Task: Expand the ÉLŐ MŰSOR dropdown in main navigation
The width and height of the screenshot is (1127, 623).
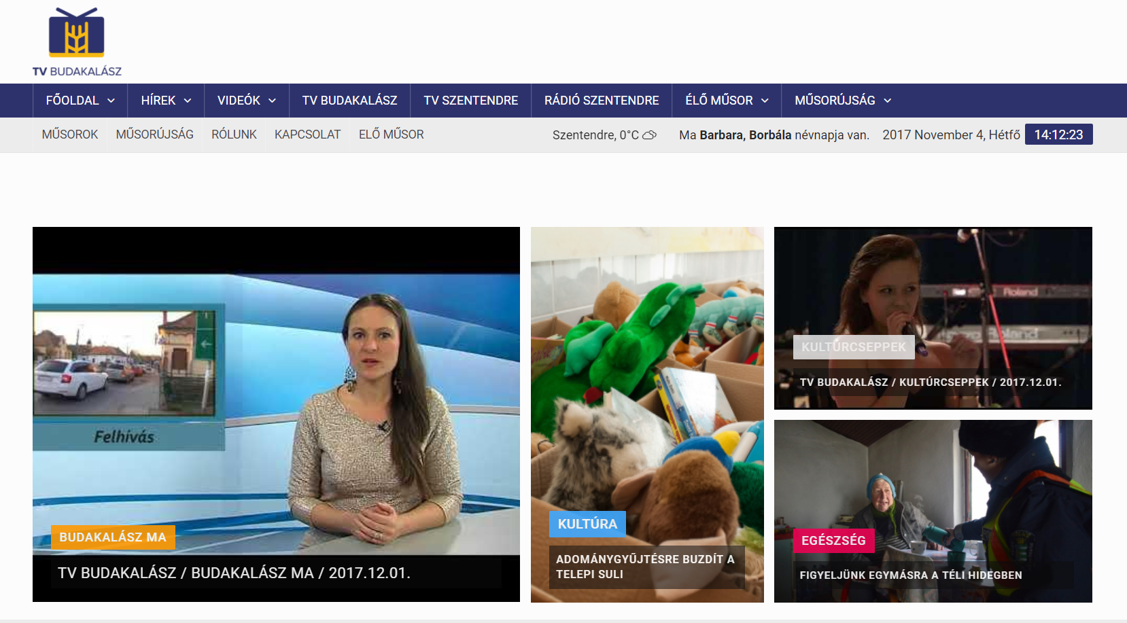Action: coord(726,101)
